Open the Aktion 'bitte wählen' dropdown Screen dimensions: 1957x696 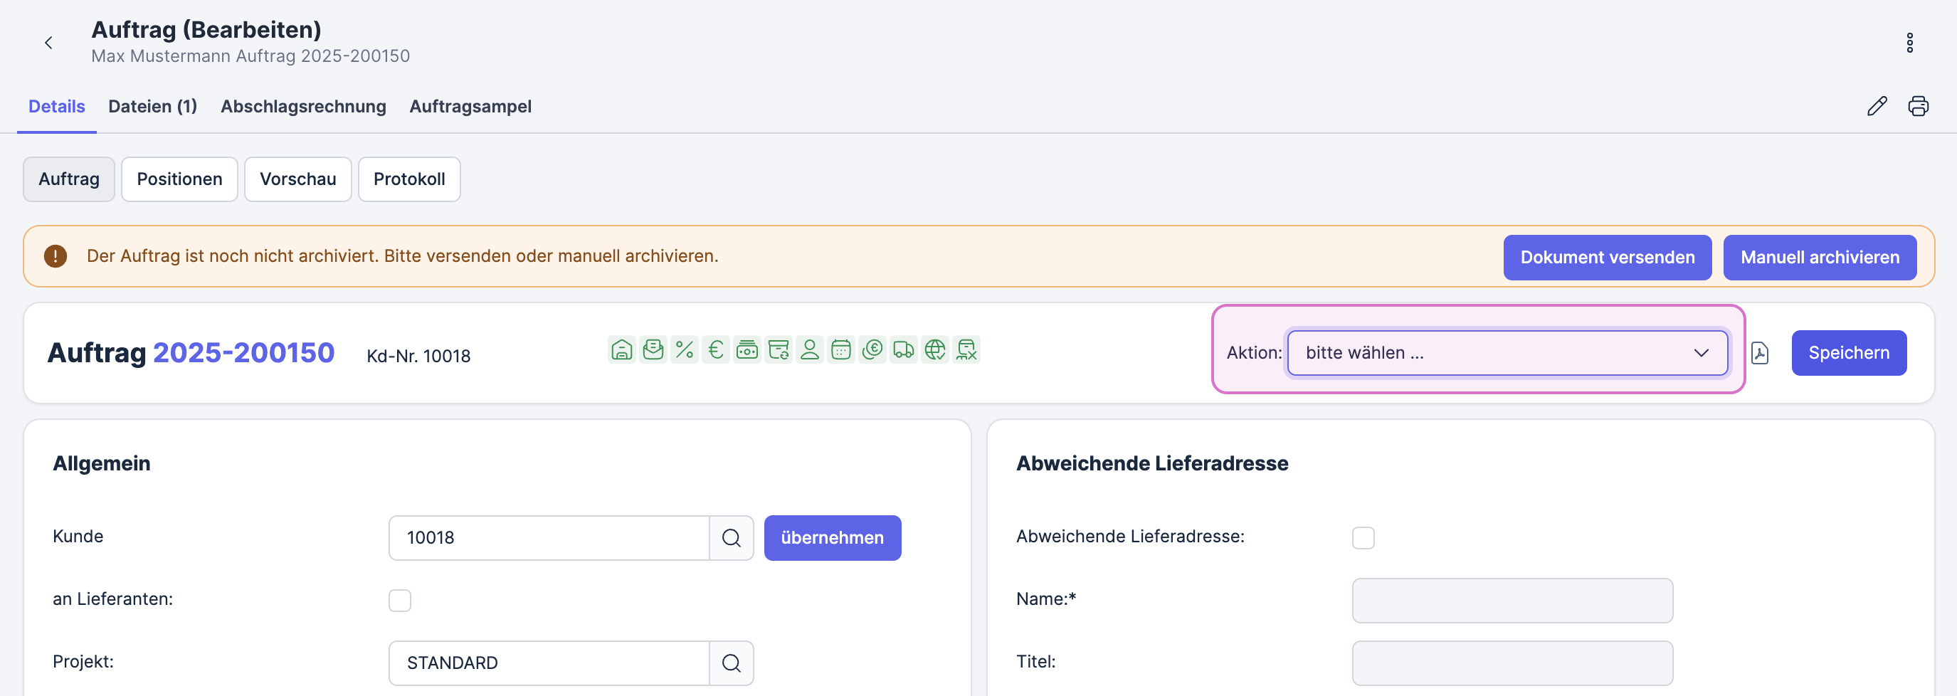[1507, 352]
